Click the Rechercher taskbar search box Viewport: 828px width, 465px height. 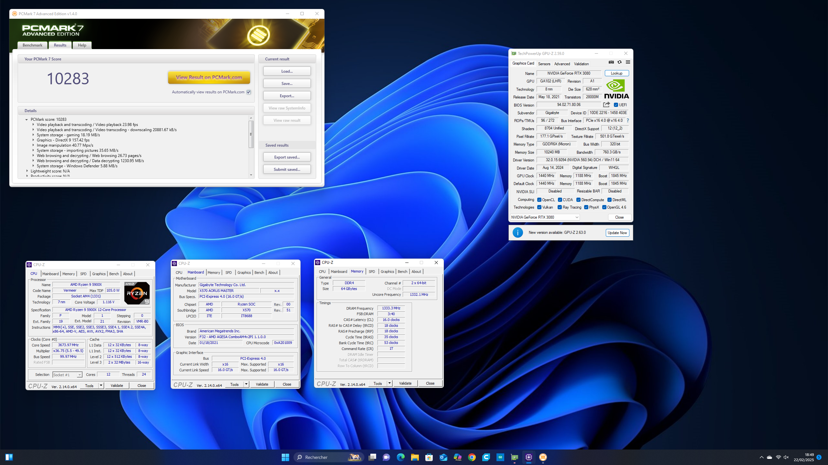[x=329, y=457]
